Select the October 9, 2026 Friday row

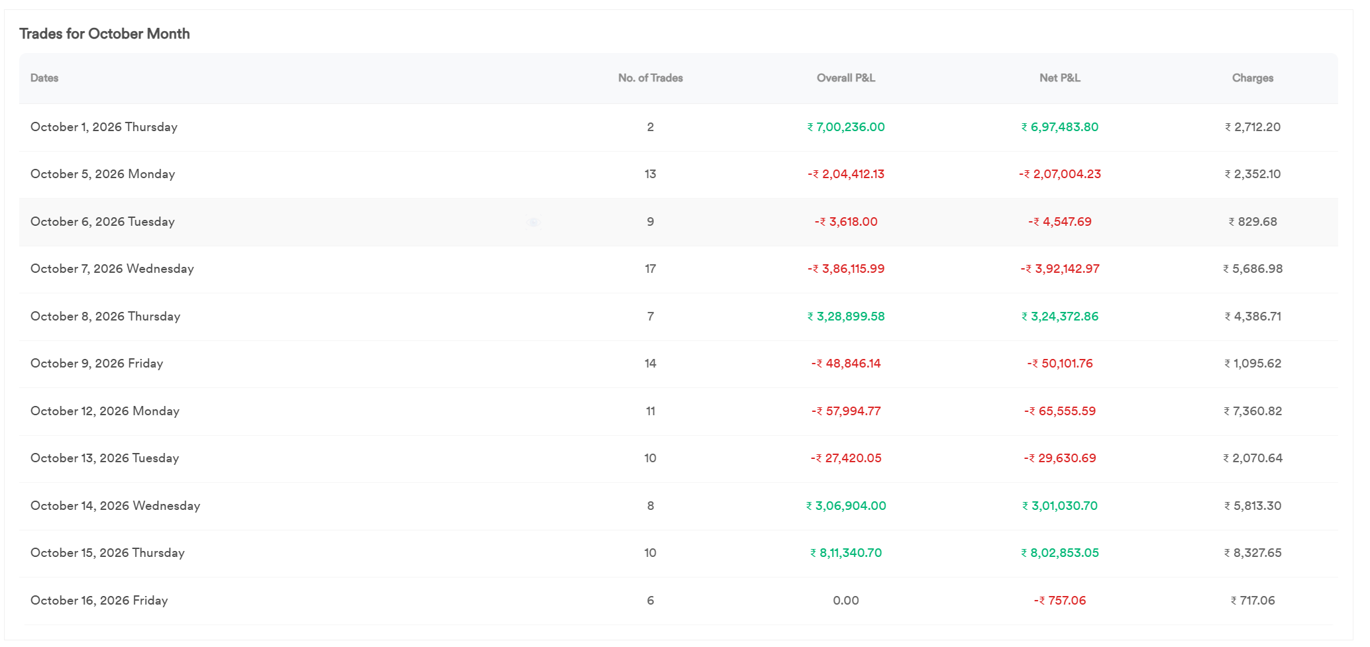[x=678, y=364]
